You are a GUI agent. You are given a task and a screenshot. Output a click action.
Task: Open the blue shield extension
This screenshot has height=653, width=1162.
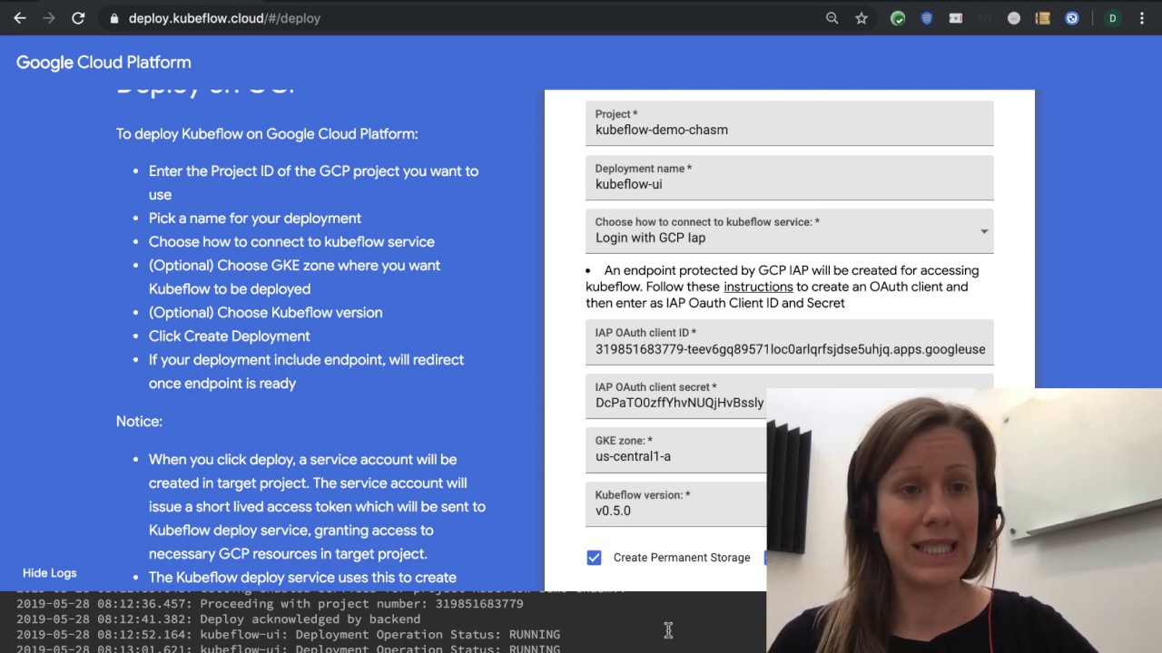click(x=927, y=18)
